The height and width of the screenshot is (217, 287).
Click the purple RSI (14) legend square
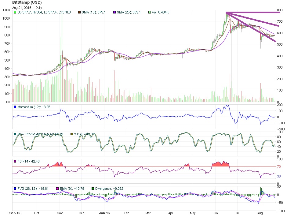15,161
